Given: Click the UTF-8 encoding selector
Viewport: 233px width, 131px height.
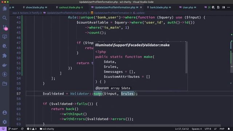Looking at the screenshot, I should pyautogui.click(x=208, y=129).
